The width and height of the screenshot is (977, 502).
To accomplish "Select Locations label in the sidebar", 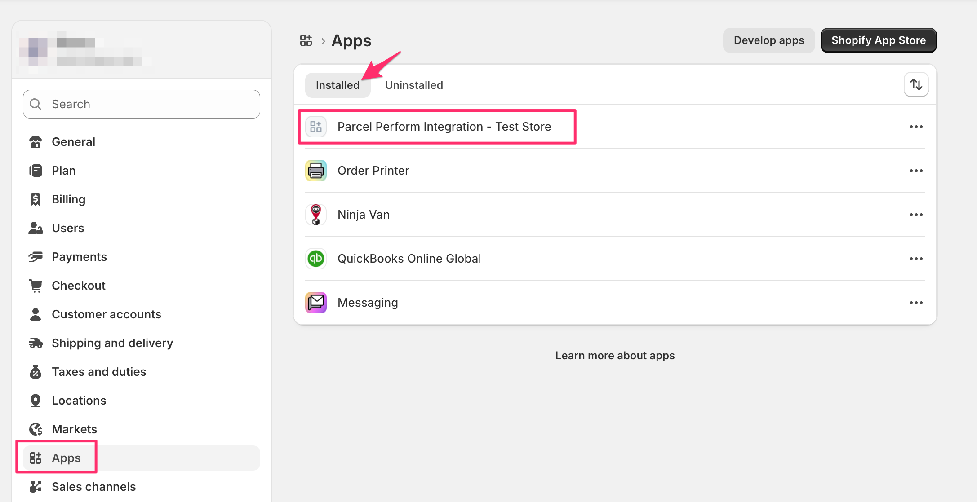I will pos(79,401).
